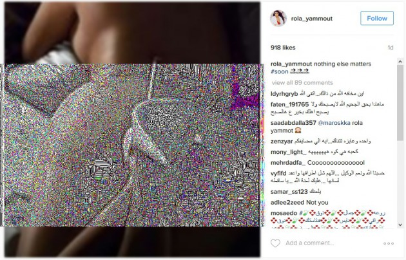Expand view all 89 comments

tap(302, 83)
